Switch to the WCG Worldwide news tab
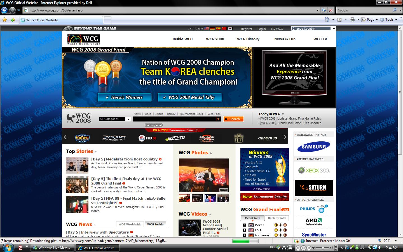403x252 pixels. (x=130, y=224)
